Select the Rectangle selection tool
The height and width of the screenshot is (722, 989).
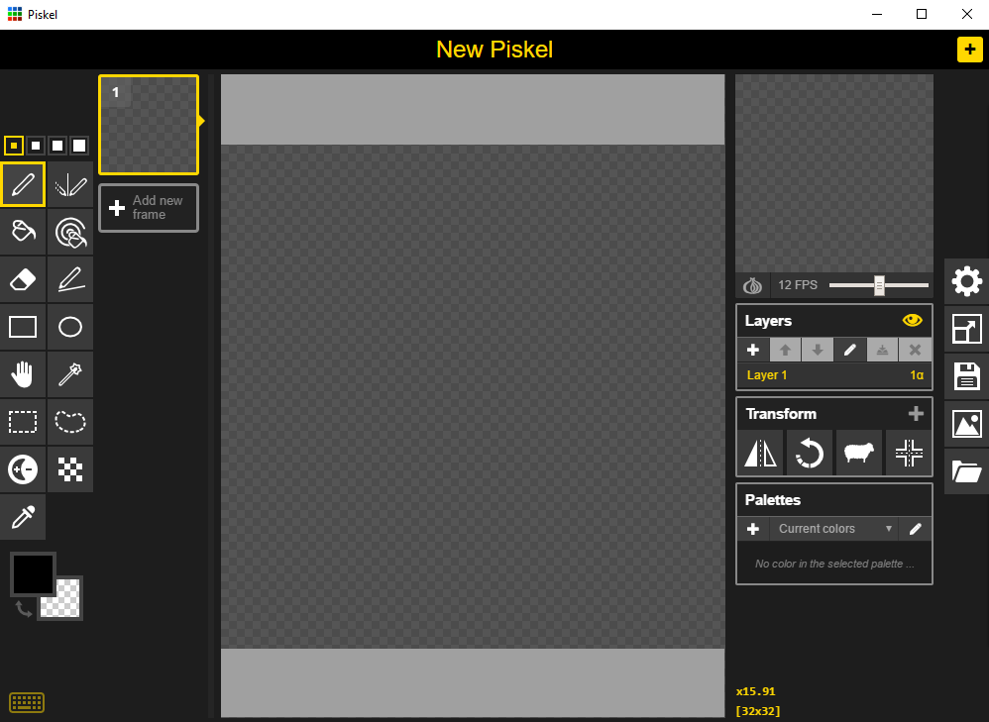click(23, 422)
